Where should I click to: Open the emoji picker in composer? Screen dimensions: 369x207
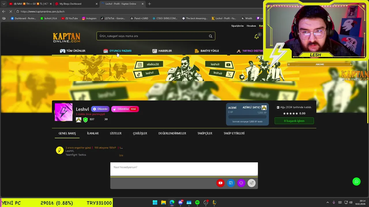pos(241,183)
